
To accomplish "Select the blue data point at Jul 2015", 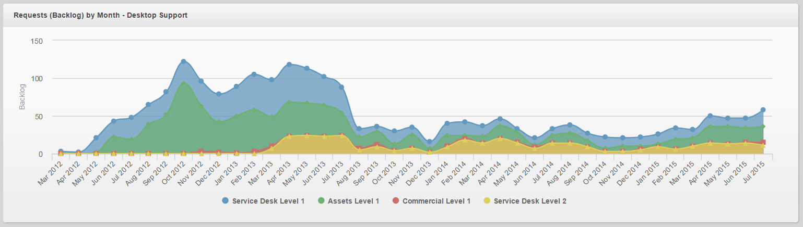I will click(763, 110).
